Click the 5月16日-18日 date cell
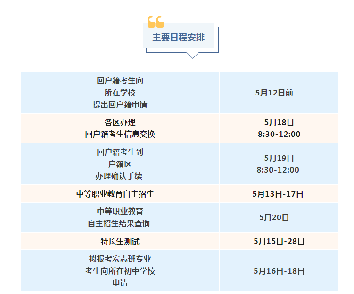 pyautogui.click(x=279, y=271)
